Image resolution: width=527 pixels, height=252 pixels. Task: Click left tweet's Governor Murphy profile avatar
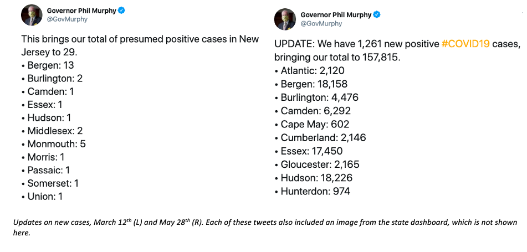[x=32, y=14]
